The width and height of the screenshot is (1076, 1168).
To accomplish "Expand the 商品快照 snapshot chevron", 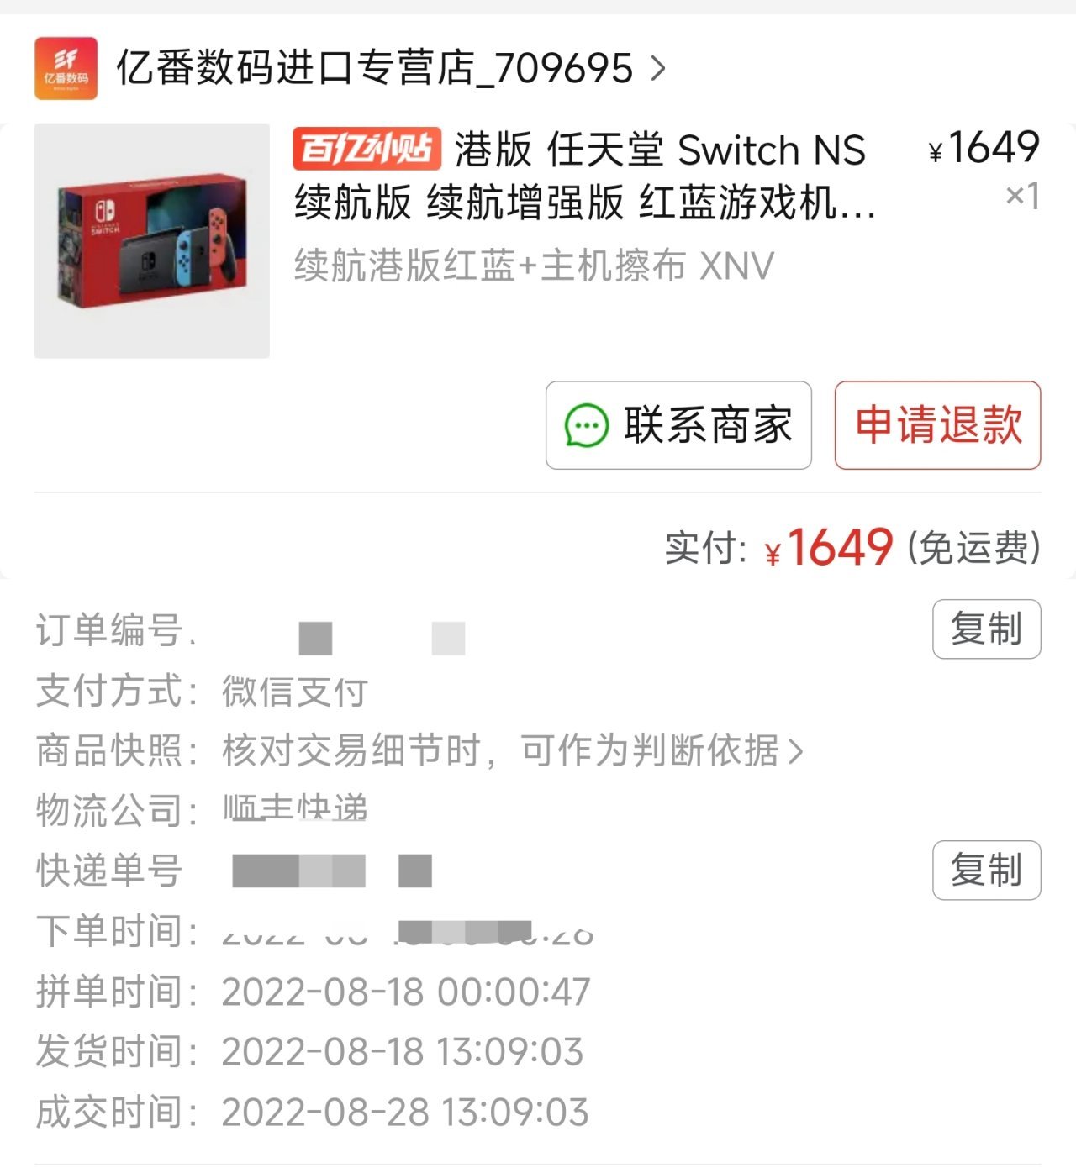I will tap(795, 751).
